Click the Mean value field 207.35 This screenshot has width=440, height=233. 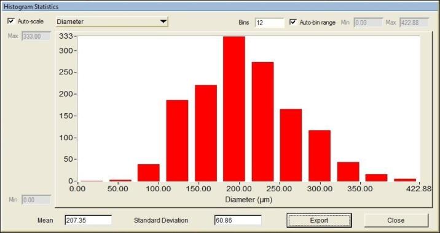point(88,220)
